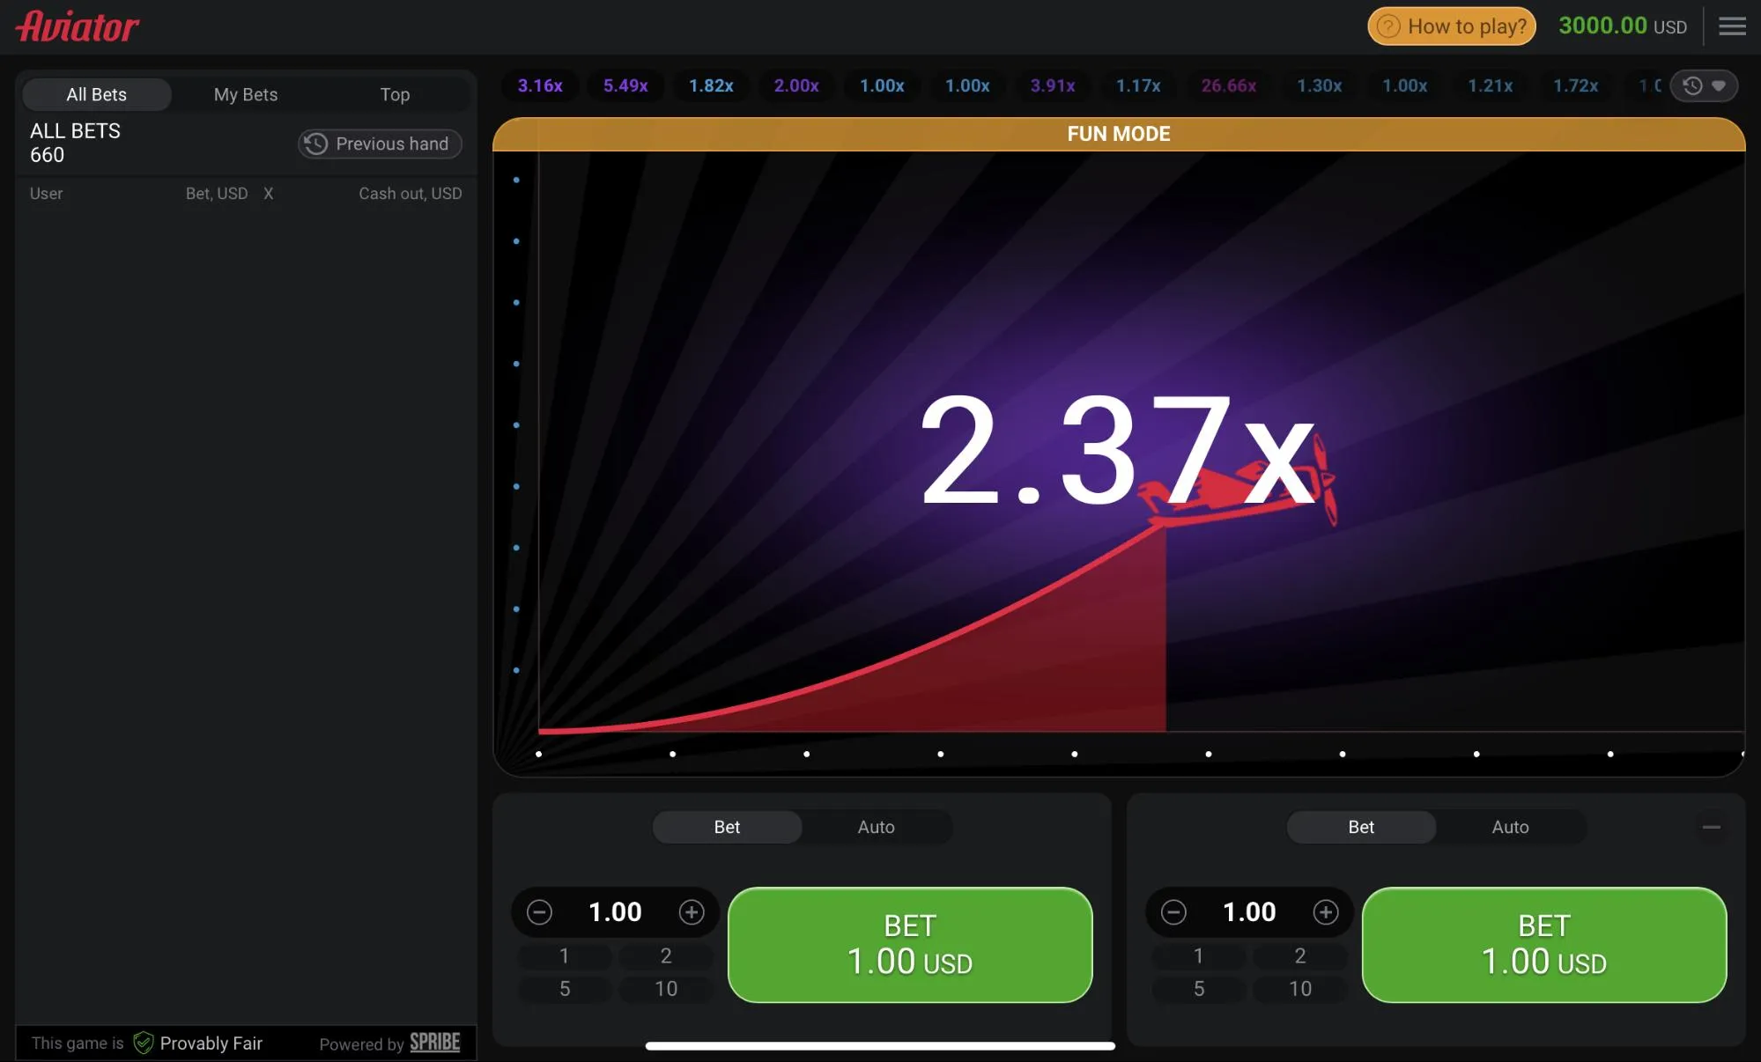The width and height of the screenshot is (1761, 1062).
Task: Click the history/clock icon
Action: click(x=1691, y=85)
